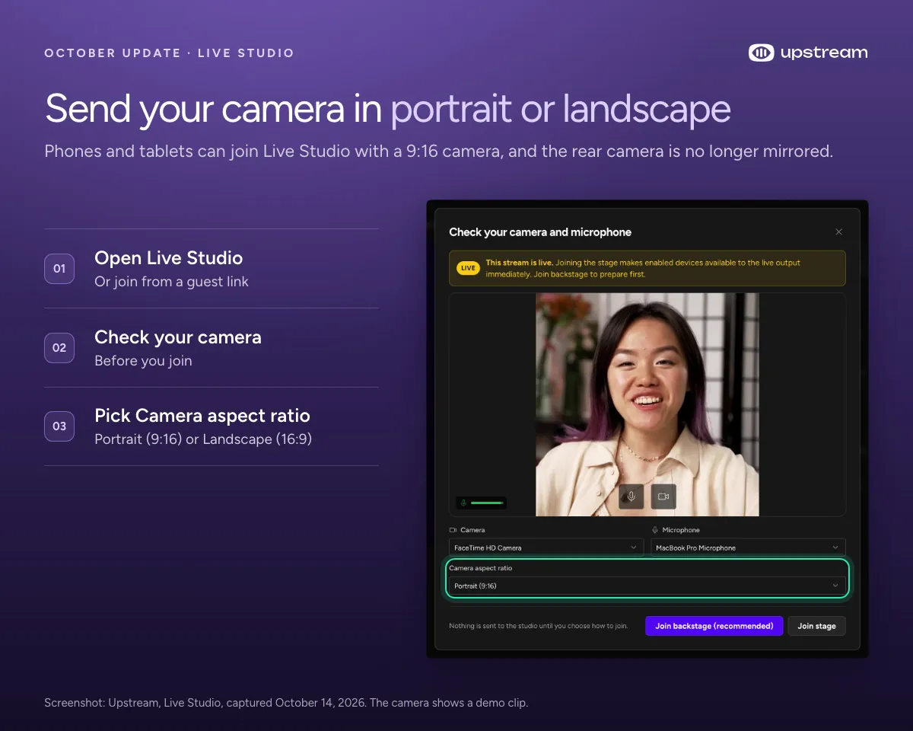Viewport: 913px width, 731px height.
Task: Click the 'Screenshot: Upstream, Live Studio' caption
Action: (x=286, y=703)
